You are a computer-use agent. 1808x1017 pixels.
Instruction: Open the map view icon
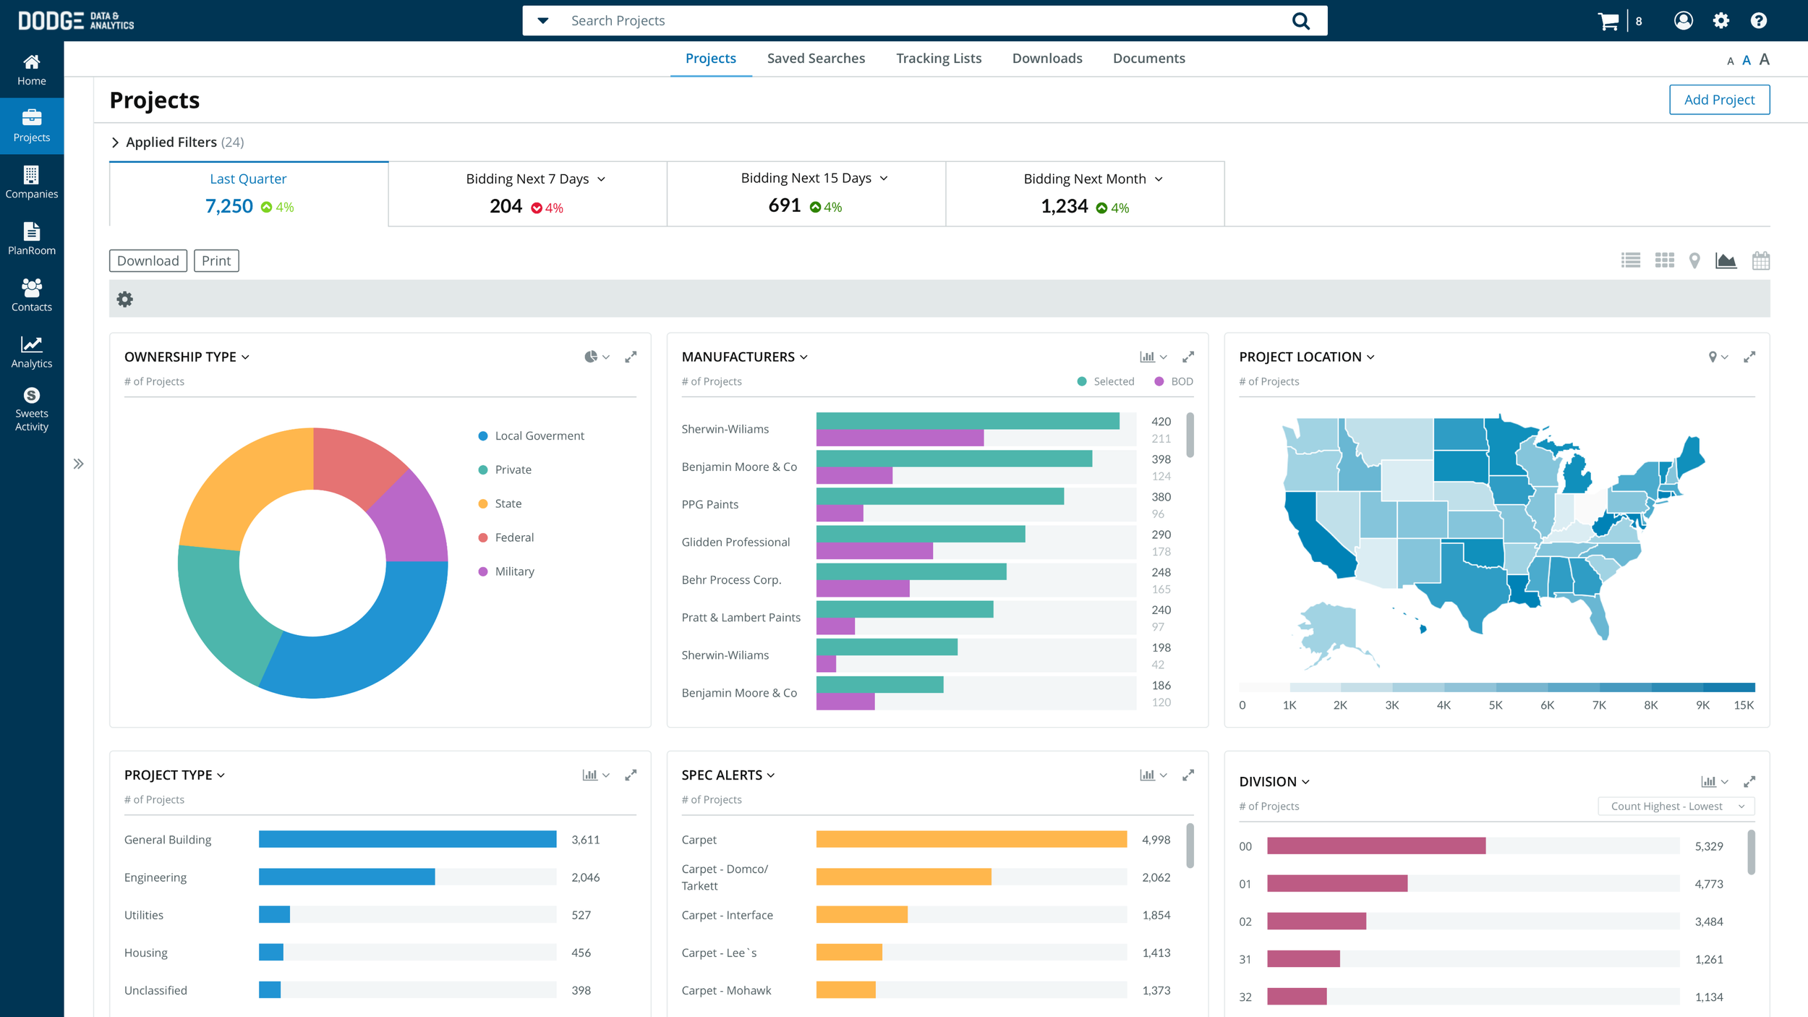(1694, 260)
